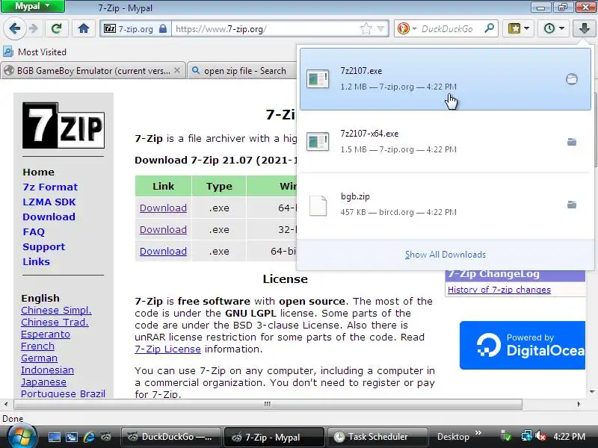Launch Internet Explorer from quick launch

coord(89,437)
